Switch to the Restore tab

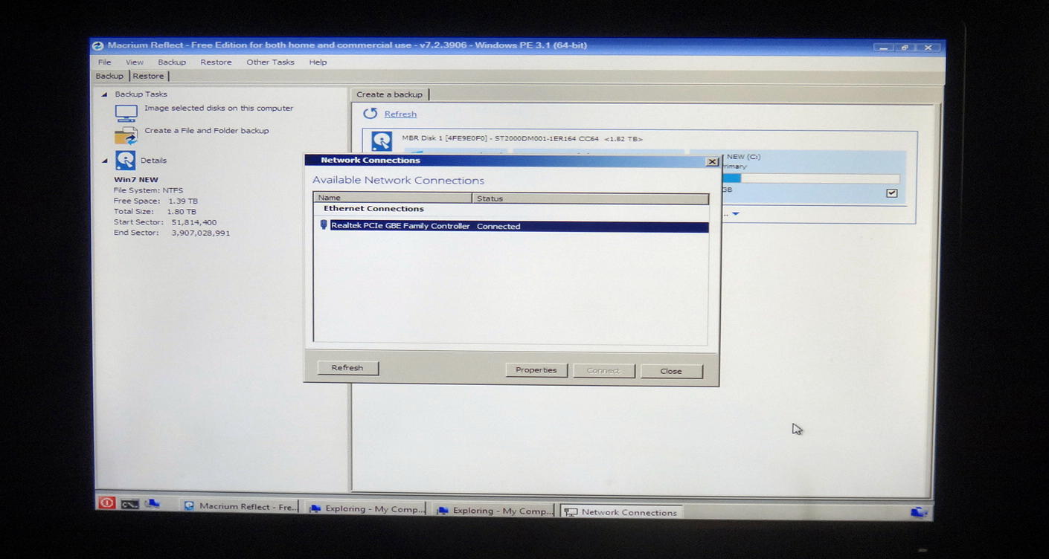148,76
